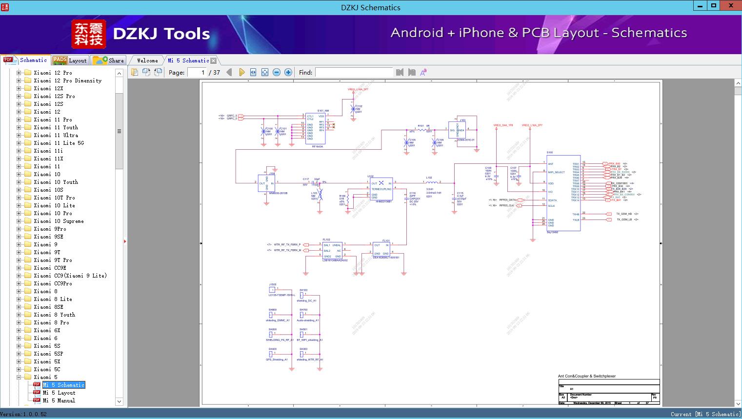This screenshot has width=742, height=419.
Task: Select Xiaomi 8 Youth folder
Action: (54, 315)
